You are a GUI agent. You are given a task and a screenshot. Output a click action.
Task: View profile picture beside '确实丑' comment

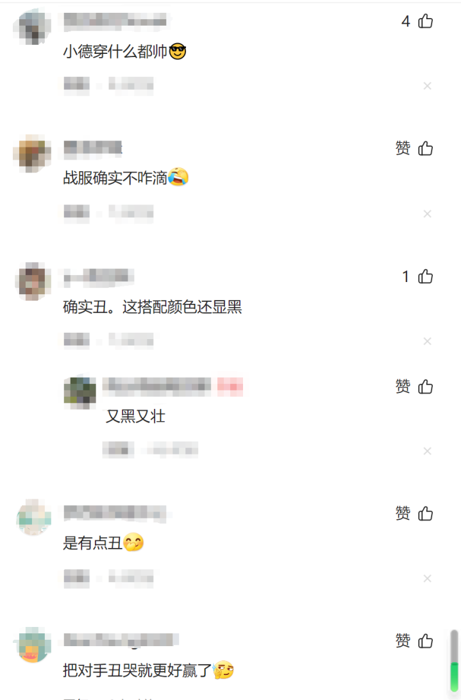click(x=32, y=281)
